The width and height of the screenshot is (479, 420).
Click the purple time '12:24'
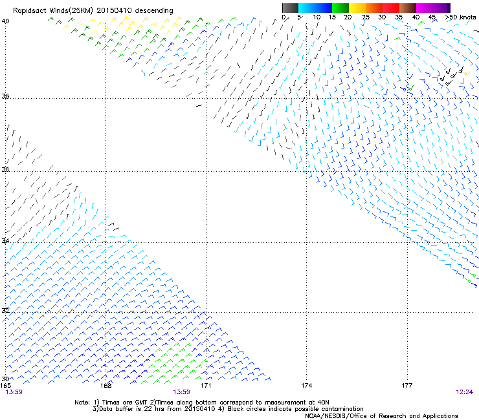coord(464,392)
